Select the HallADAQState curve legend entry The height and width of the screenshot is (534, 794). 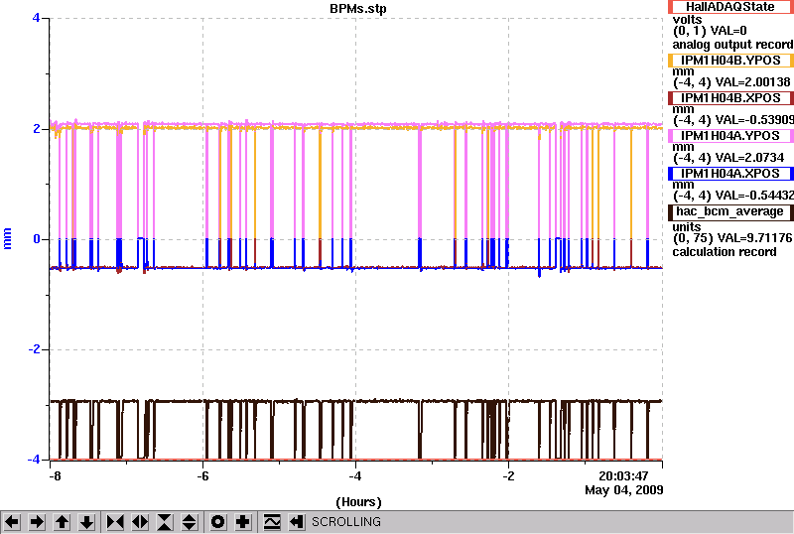point(729,7)
